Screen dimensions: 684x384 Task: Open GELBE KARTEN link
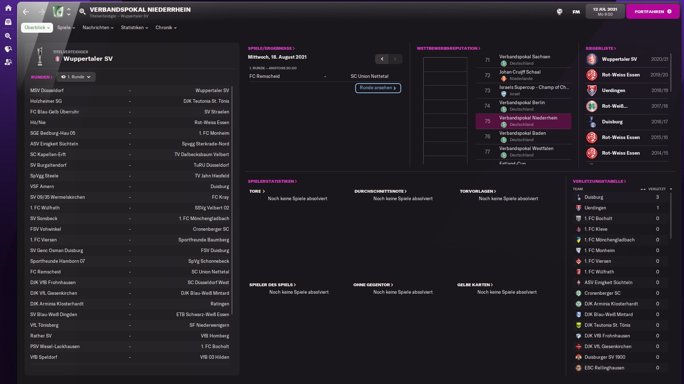pos(475,285)
